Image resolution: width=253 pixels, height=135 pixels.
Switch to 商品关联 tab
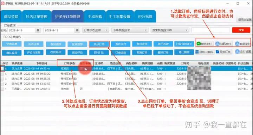(11, 17)
